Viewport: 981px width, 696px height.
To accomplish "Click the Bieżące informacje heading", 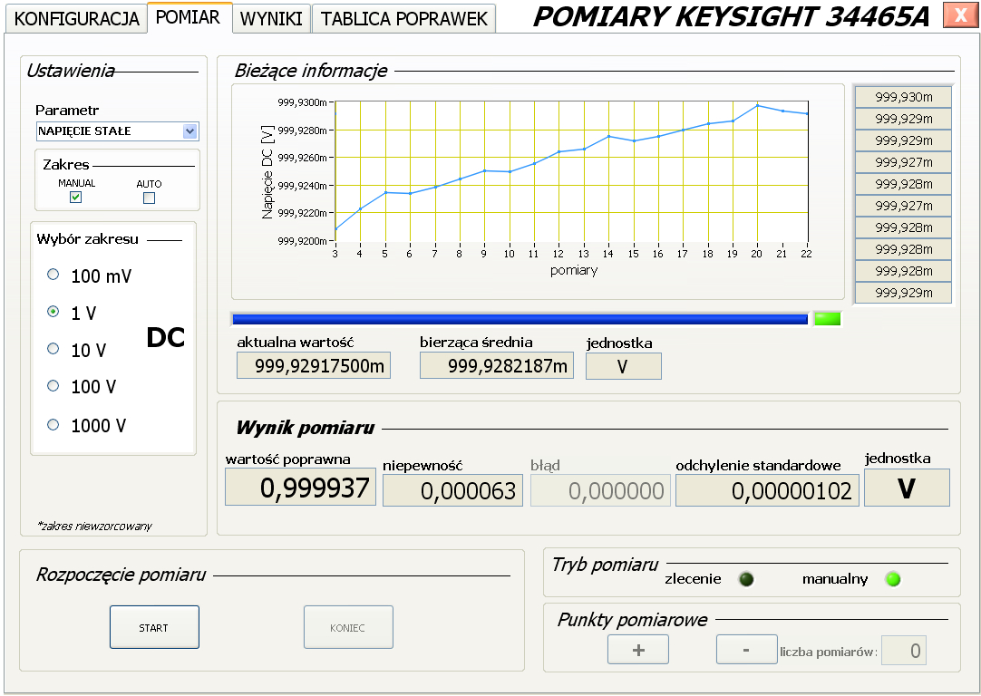I will tap(311, 71).
